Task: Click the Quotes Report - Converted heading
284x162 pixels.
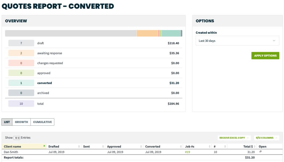Action: point(58,6)
